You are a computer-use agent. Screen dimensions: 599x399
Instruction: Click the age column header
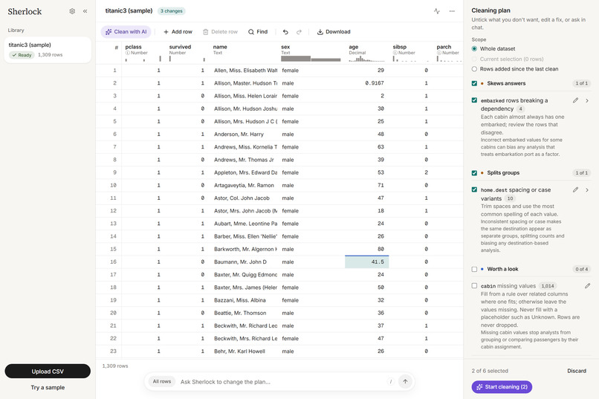(x=366, y=53)
